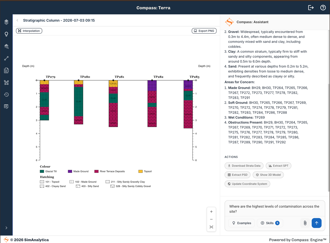
Task: Click the 528 - Silty Sandy Cobbly Gravel hatch icon
Action: [x=113, y=186]
